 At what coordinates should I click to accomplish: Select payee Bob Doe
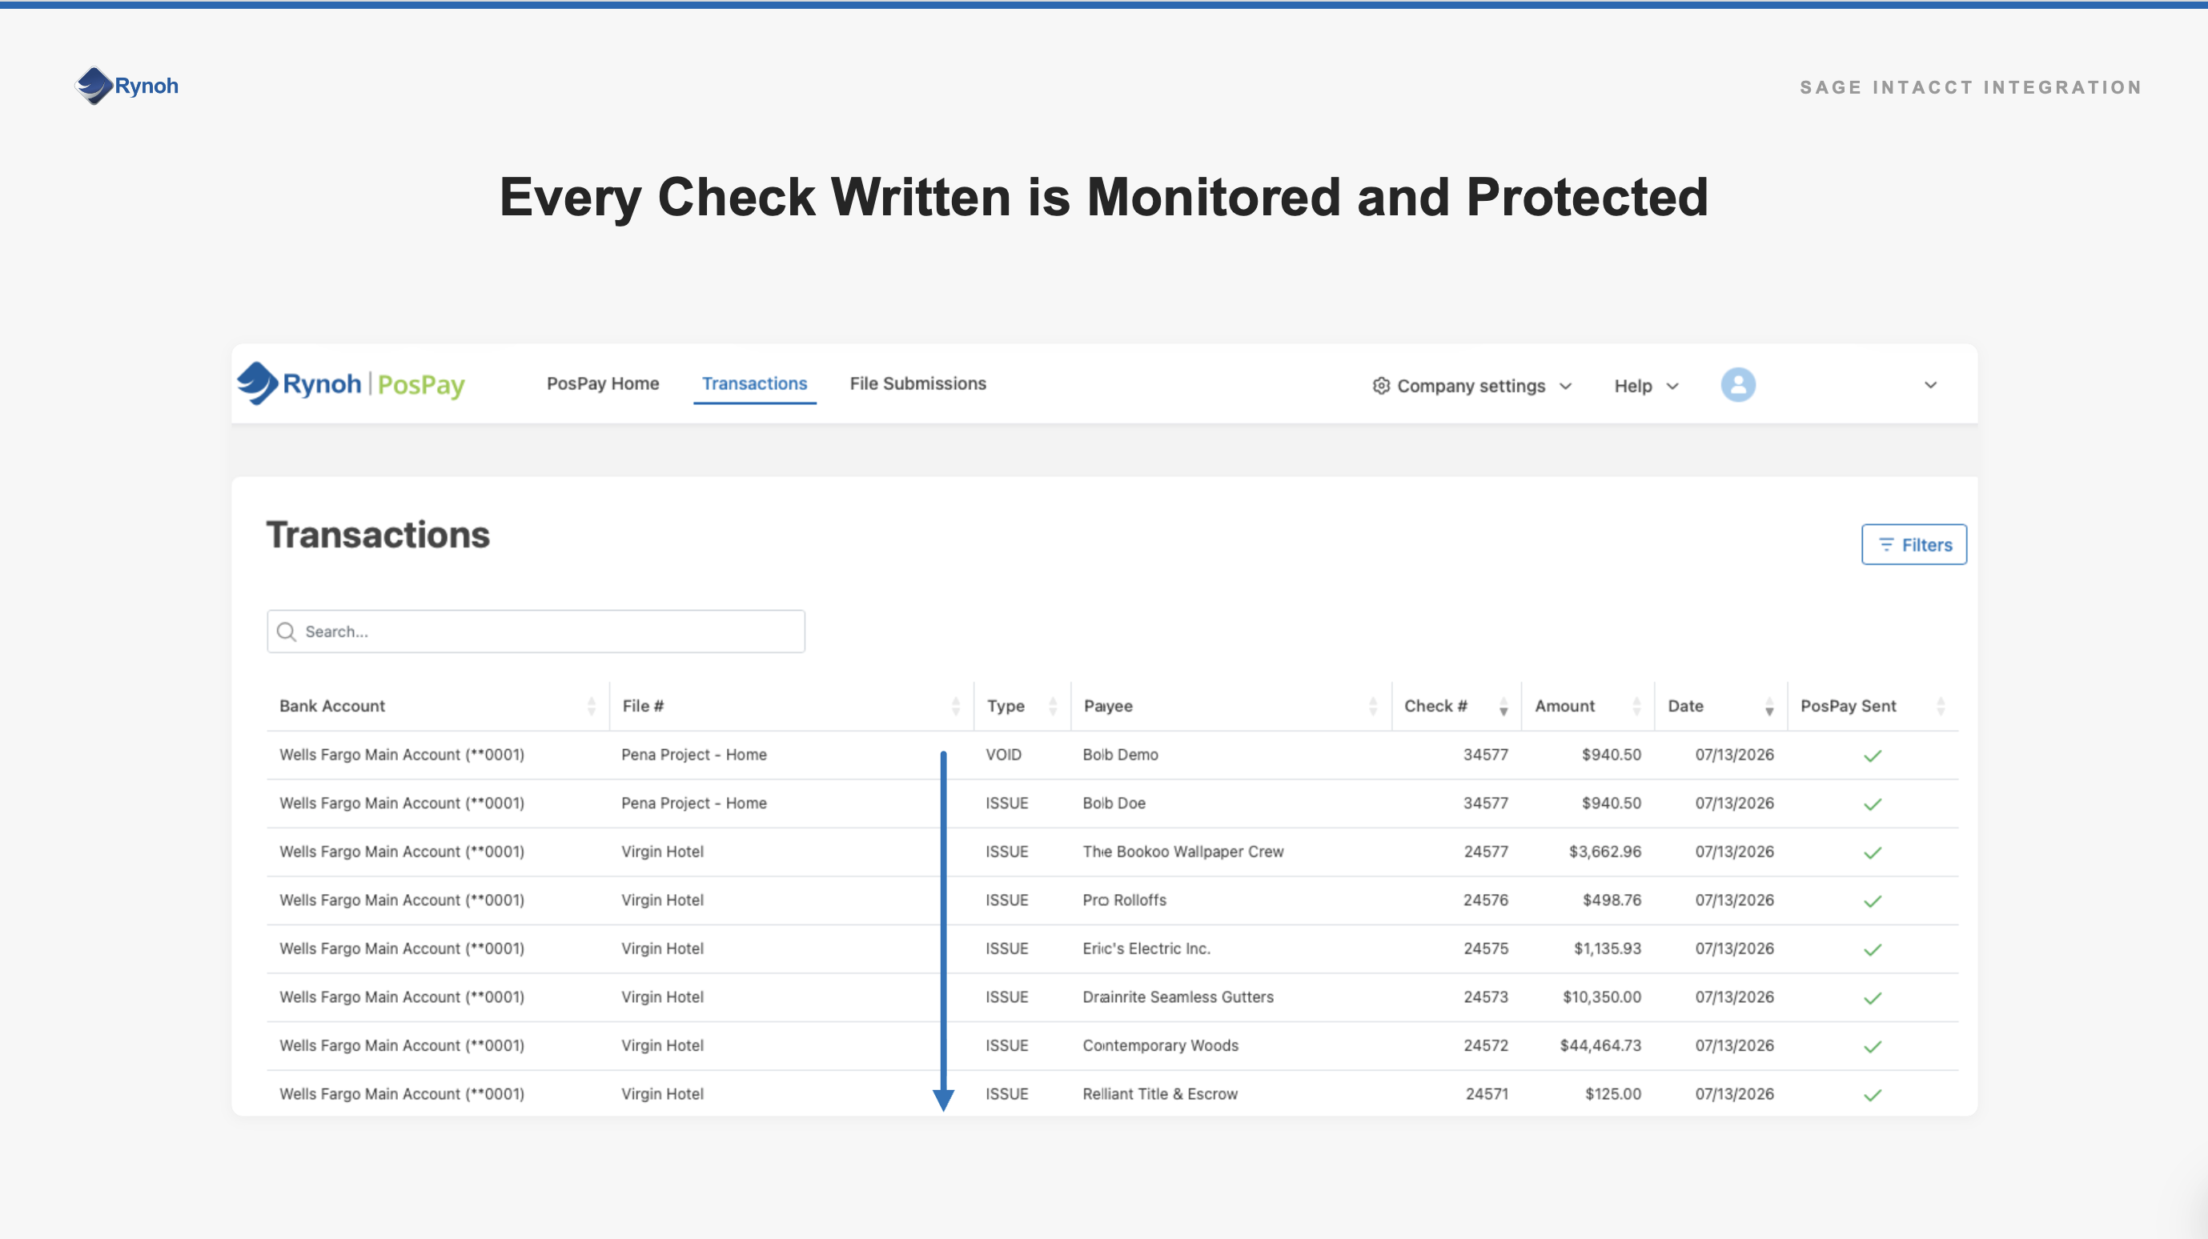click(x=1114, y=803)
